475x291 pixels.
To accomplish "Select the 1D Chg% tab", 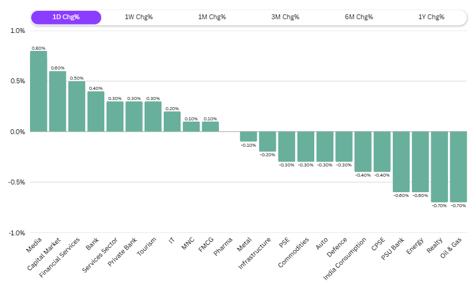I will [x=66, y=17].
